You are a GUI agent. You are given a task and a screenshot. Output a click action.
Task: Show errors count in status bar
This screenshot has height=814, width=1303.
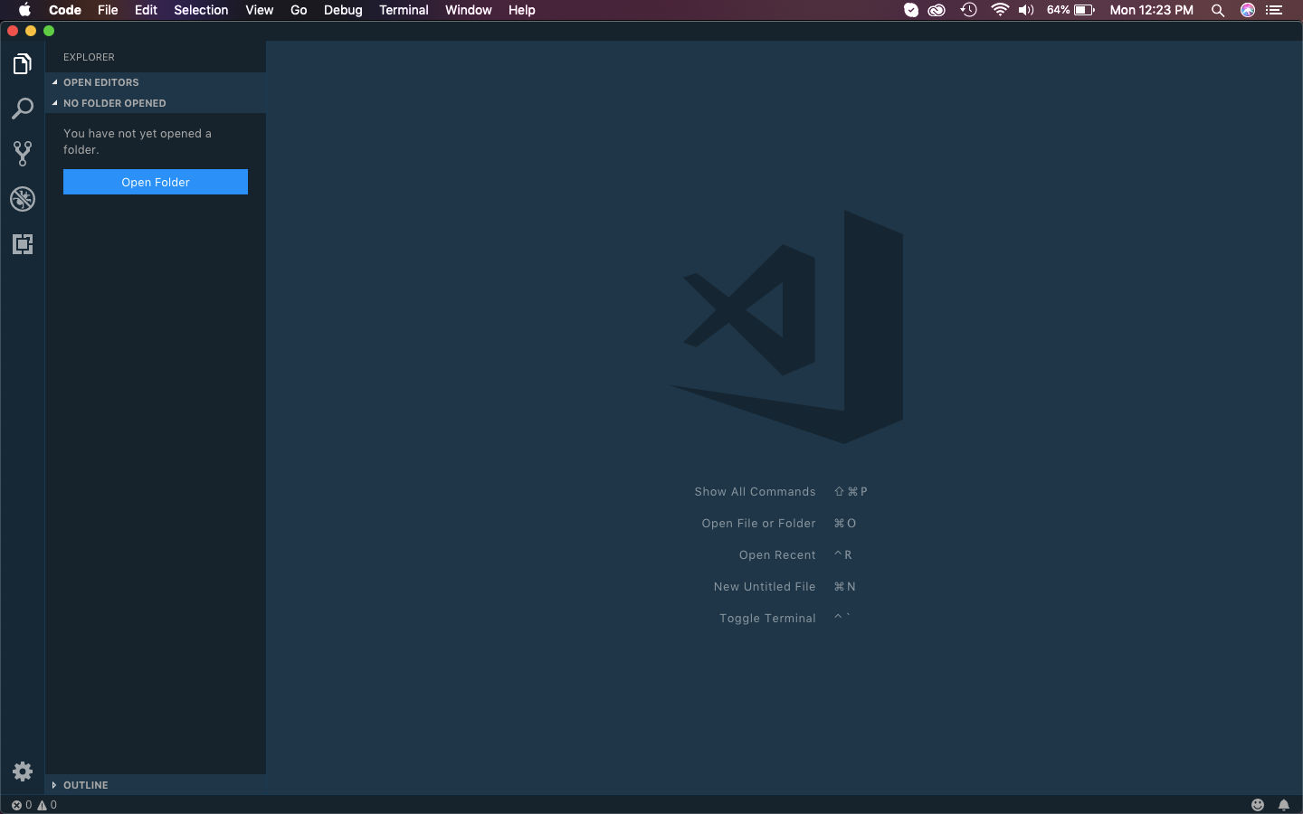click(22, 805)
